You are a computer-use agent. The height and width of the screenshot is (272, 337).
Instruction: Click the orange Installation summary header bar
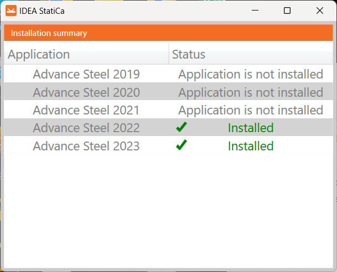168,33
